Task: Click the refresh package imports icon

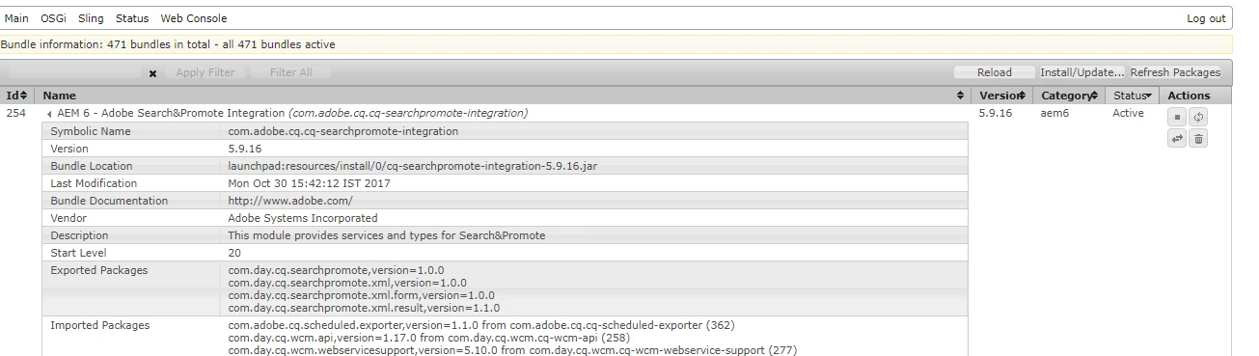Action: tap(1199, 116)
